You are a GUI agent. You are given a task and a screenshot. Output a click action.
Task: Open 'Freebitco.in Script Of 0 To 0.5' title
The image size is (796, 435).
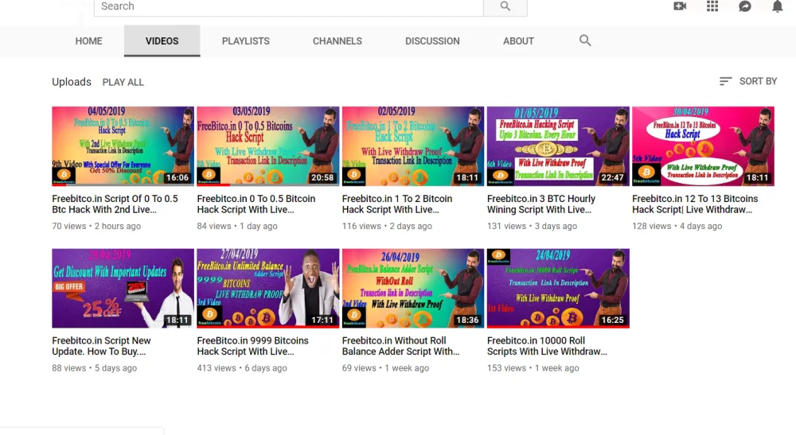pos(115,204)
